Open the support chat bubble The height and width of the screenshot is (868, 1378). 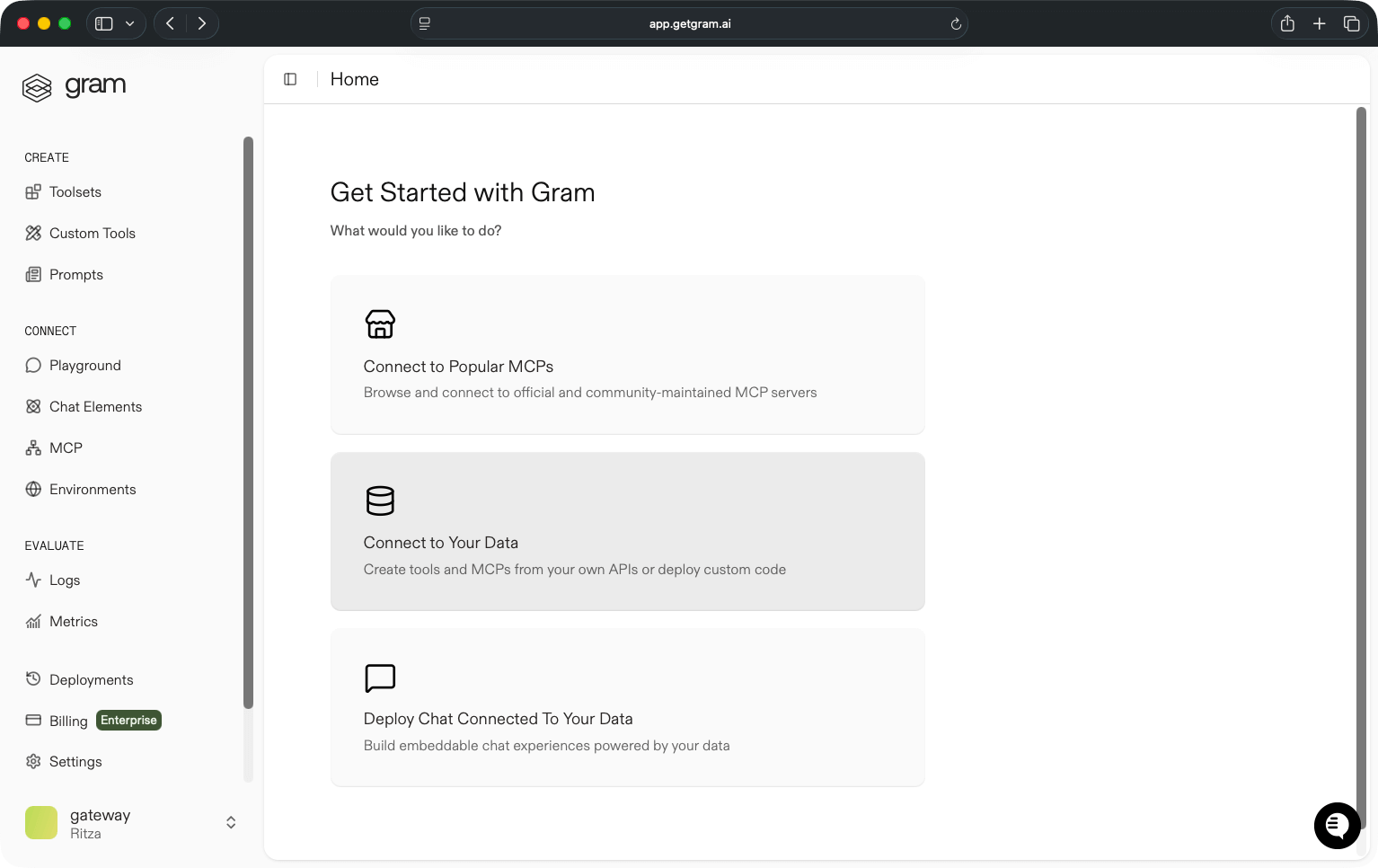(1337, 825)
